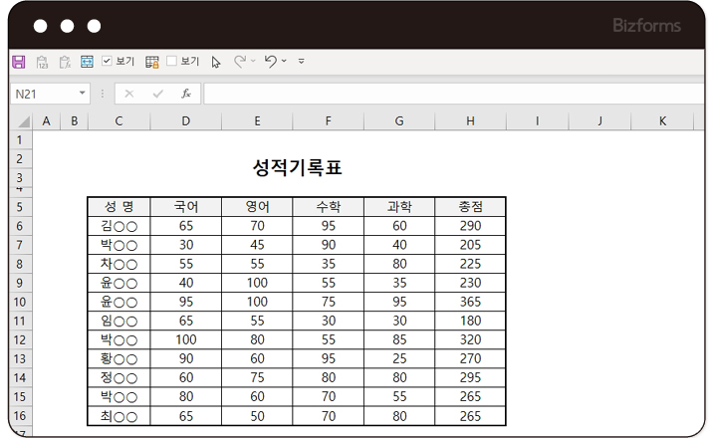Click total score 290 in 김○○ row
Screen dimensions: 712x438
click(x=470, y=226)
